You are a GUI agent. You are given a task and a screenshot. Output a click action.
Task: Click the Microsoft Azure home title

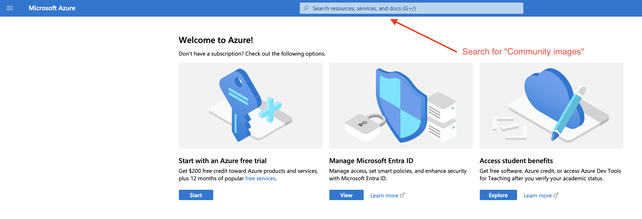(x=52, y=8)
